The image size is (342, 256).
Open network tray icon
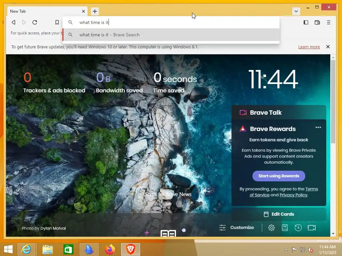pyautogui.click(x=303, y=250)
